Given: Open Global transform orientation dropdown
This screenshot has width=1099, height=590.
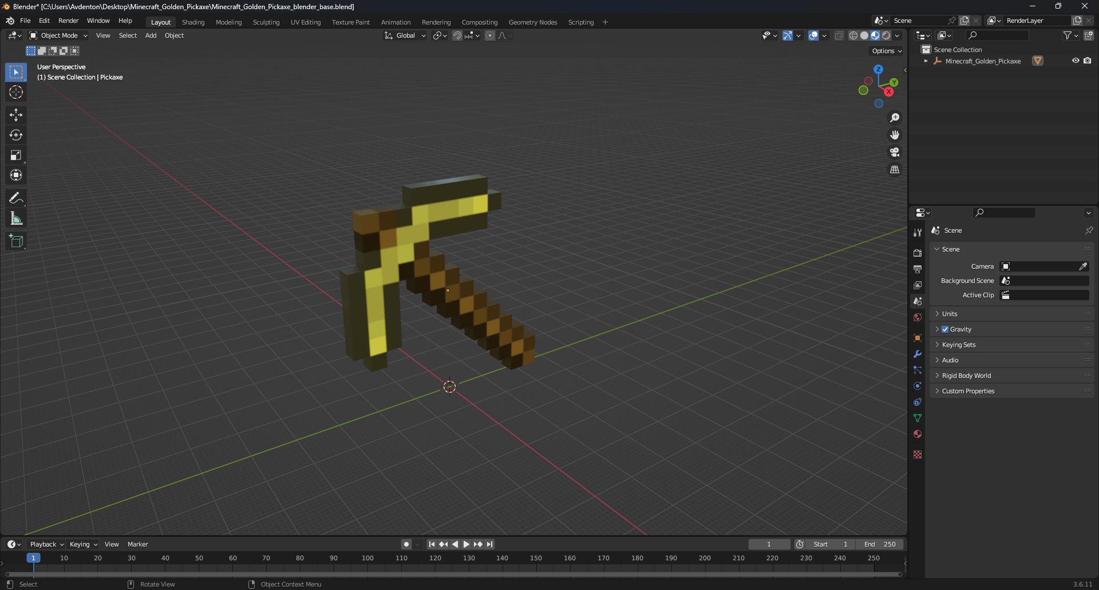Looking at the screenshot, I should point(405,35).
